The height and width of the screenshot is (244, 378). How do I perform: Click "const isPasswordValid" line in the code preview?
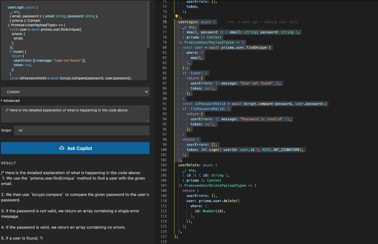coord(70,78)
